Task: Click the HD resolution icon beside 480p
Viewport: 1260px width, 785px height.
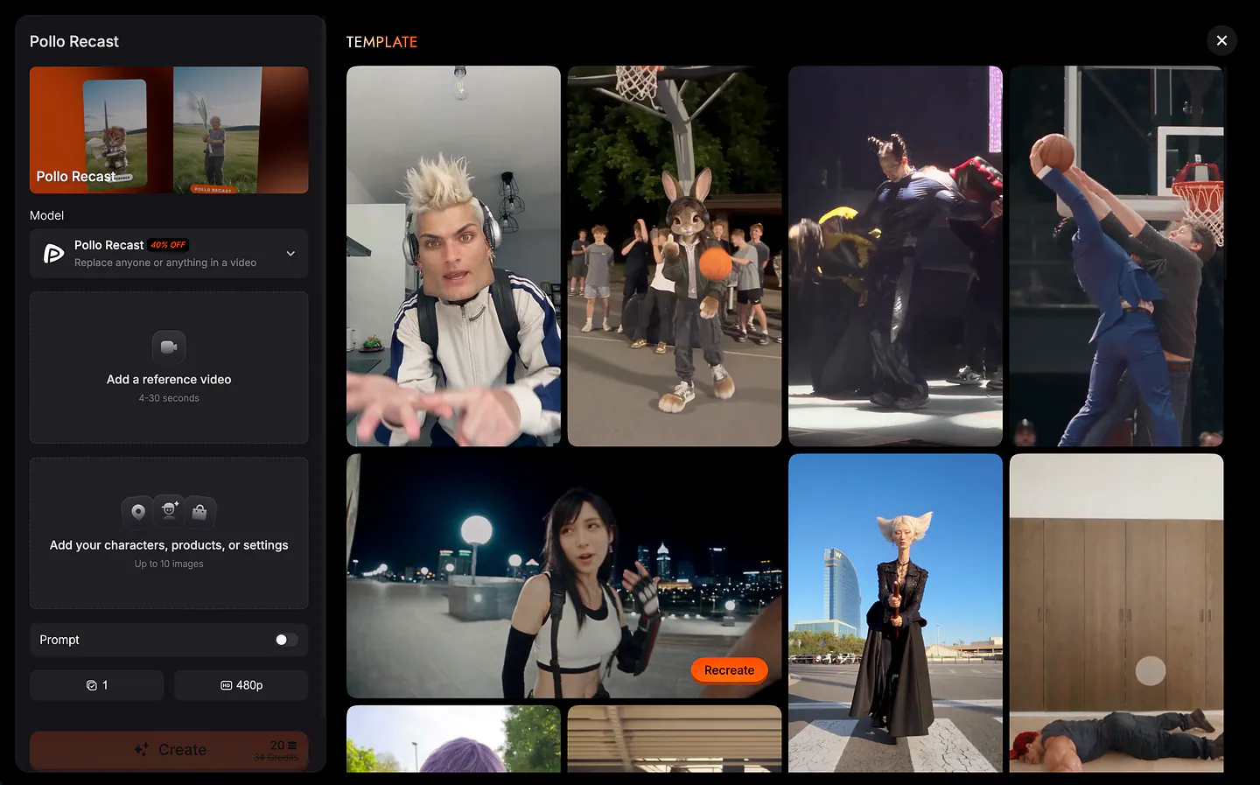Action: pyautogui.click(x=226, y=685)
